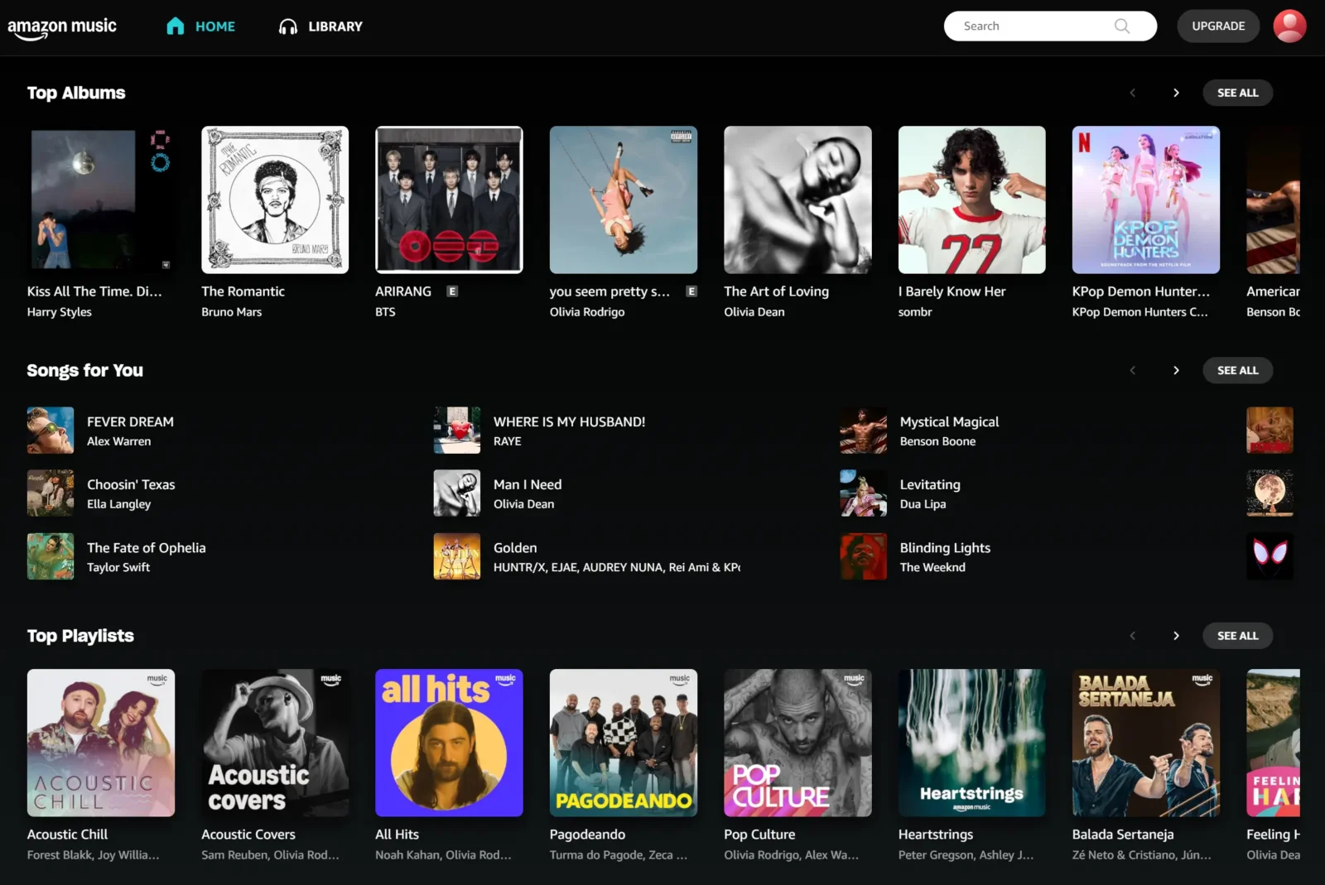
Task: Play the spider-mask song thumbnail
Action: [x=1270, y=556]
